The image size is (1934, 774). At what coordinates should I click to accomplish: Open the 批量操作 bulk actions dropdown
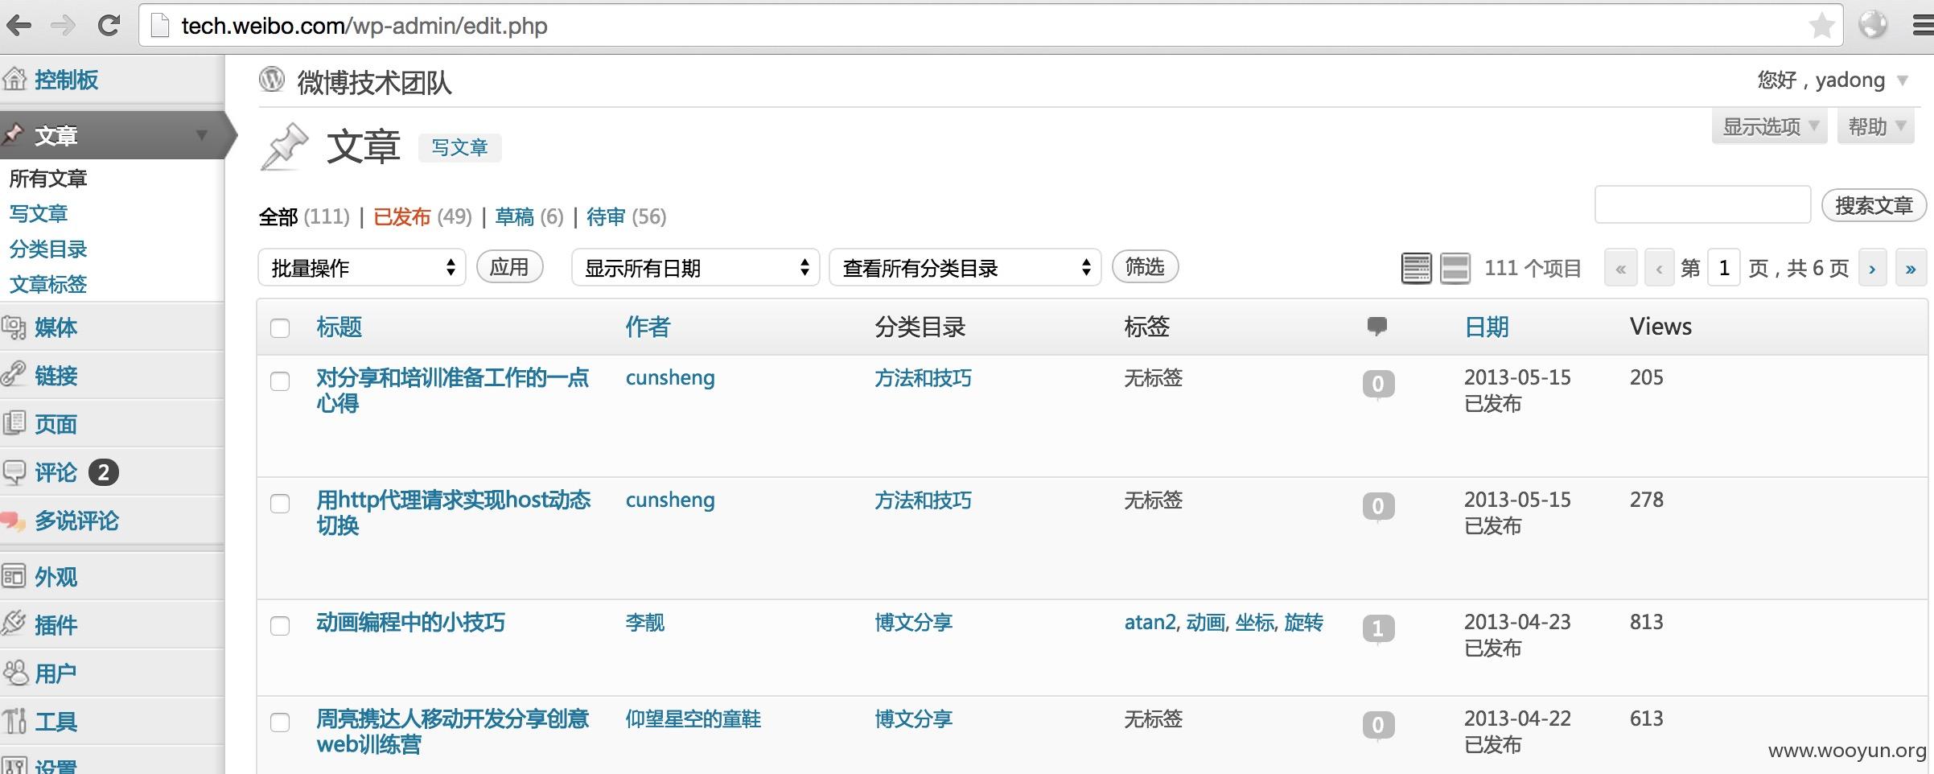coord(362,267)
